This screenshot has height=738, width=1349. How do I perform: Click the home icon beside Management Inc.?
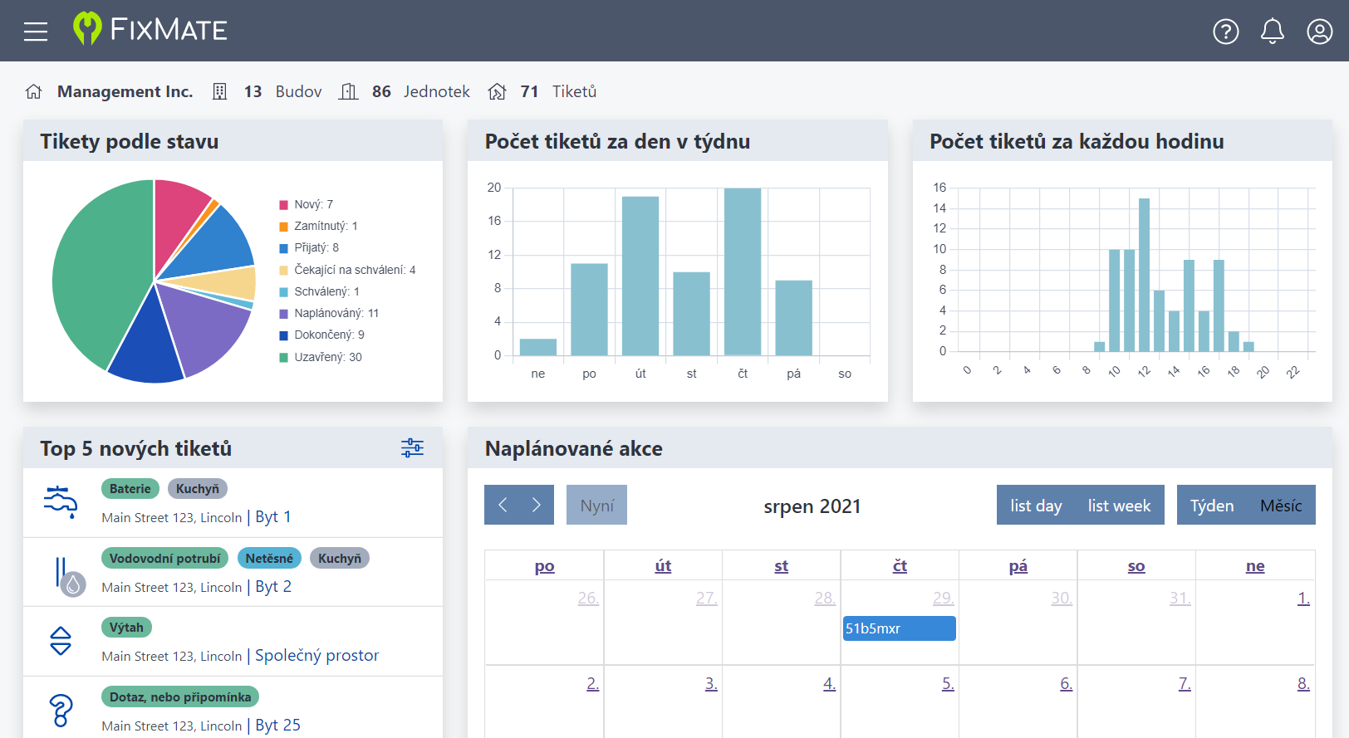pyautogui.click(x=34, y=91)
